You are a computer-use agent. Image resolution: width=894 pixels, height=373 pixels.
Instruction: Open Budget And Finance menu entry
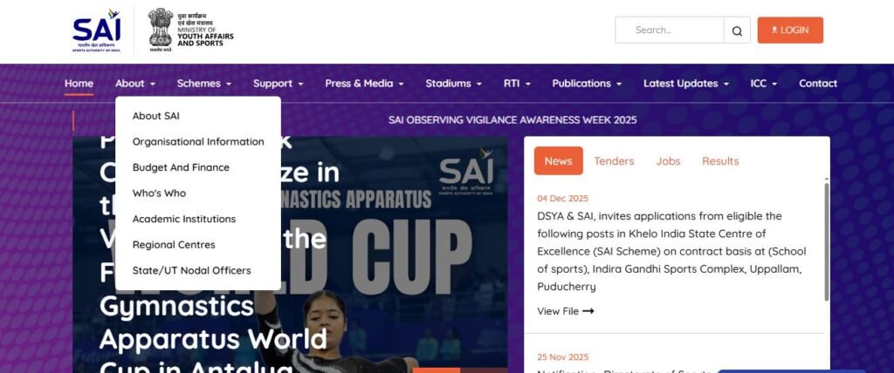pyautogui.click(x=181, y=167)
